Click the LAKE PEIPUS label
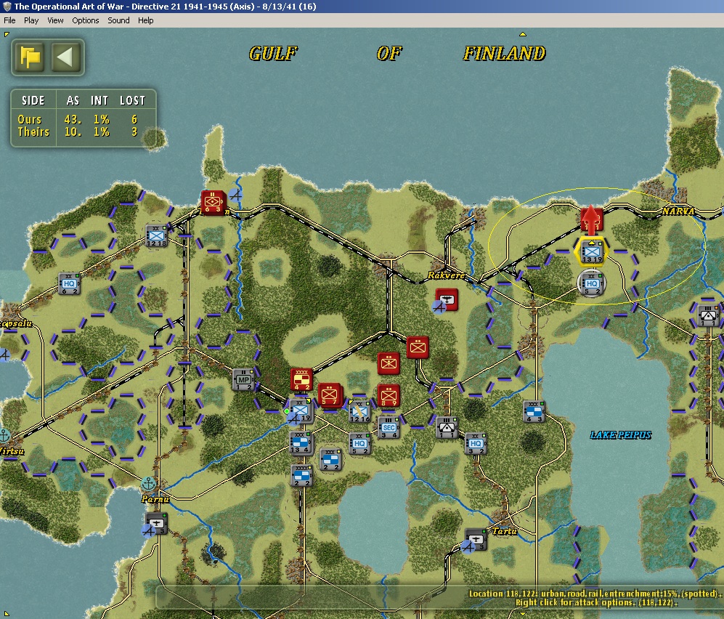Viewport: 724px width, 619px height. (x=621, y=435)
